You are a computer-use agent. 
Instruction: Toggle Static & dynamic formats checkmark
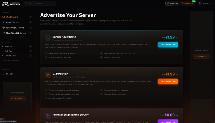(x=101, y=53)
